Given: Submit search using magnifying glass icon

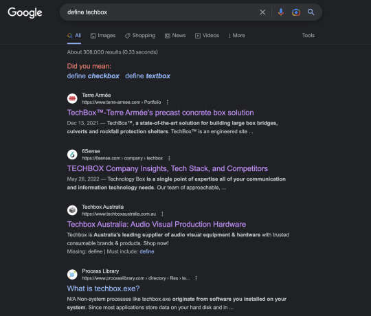Looking at the screenshot, I should [x=311, y=12].
